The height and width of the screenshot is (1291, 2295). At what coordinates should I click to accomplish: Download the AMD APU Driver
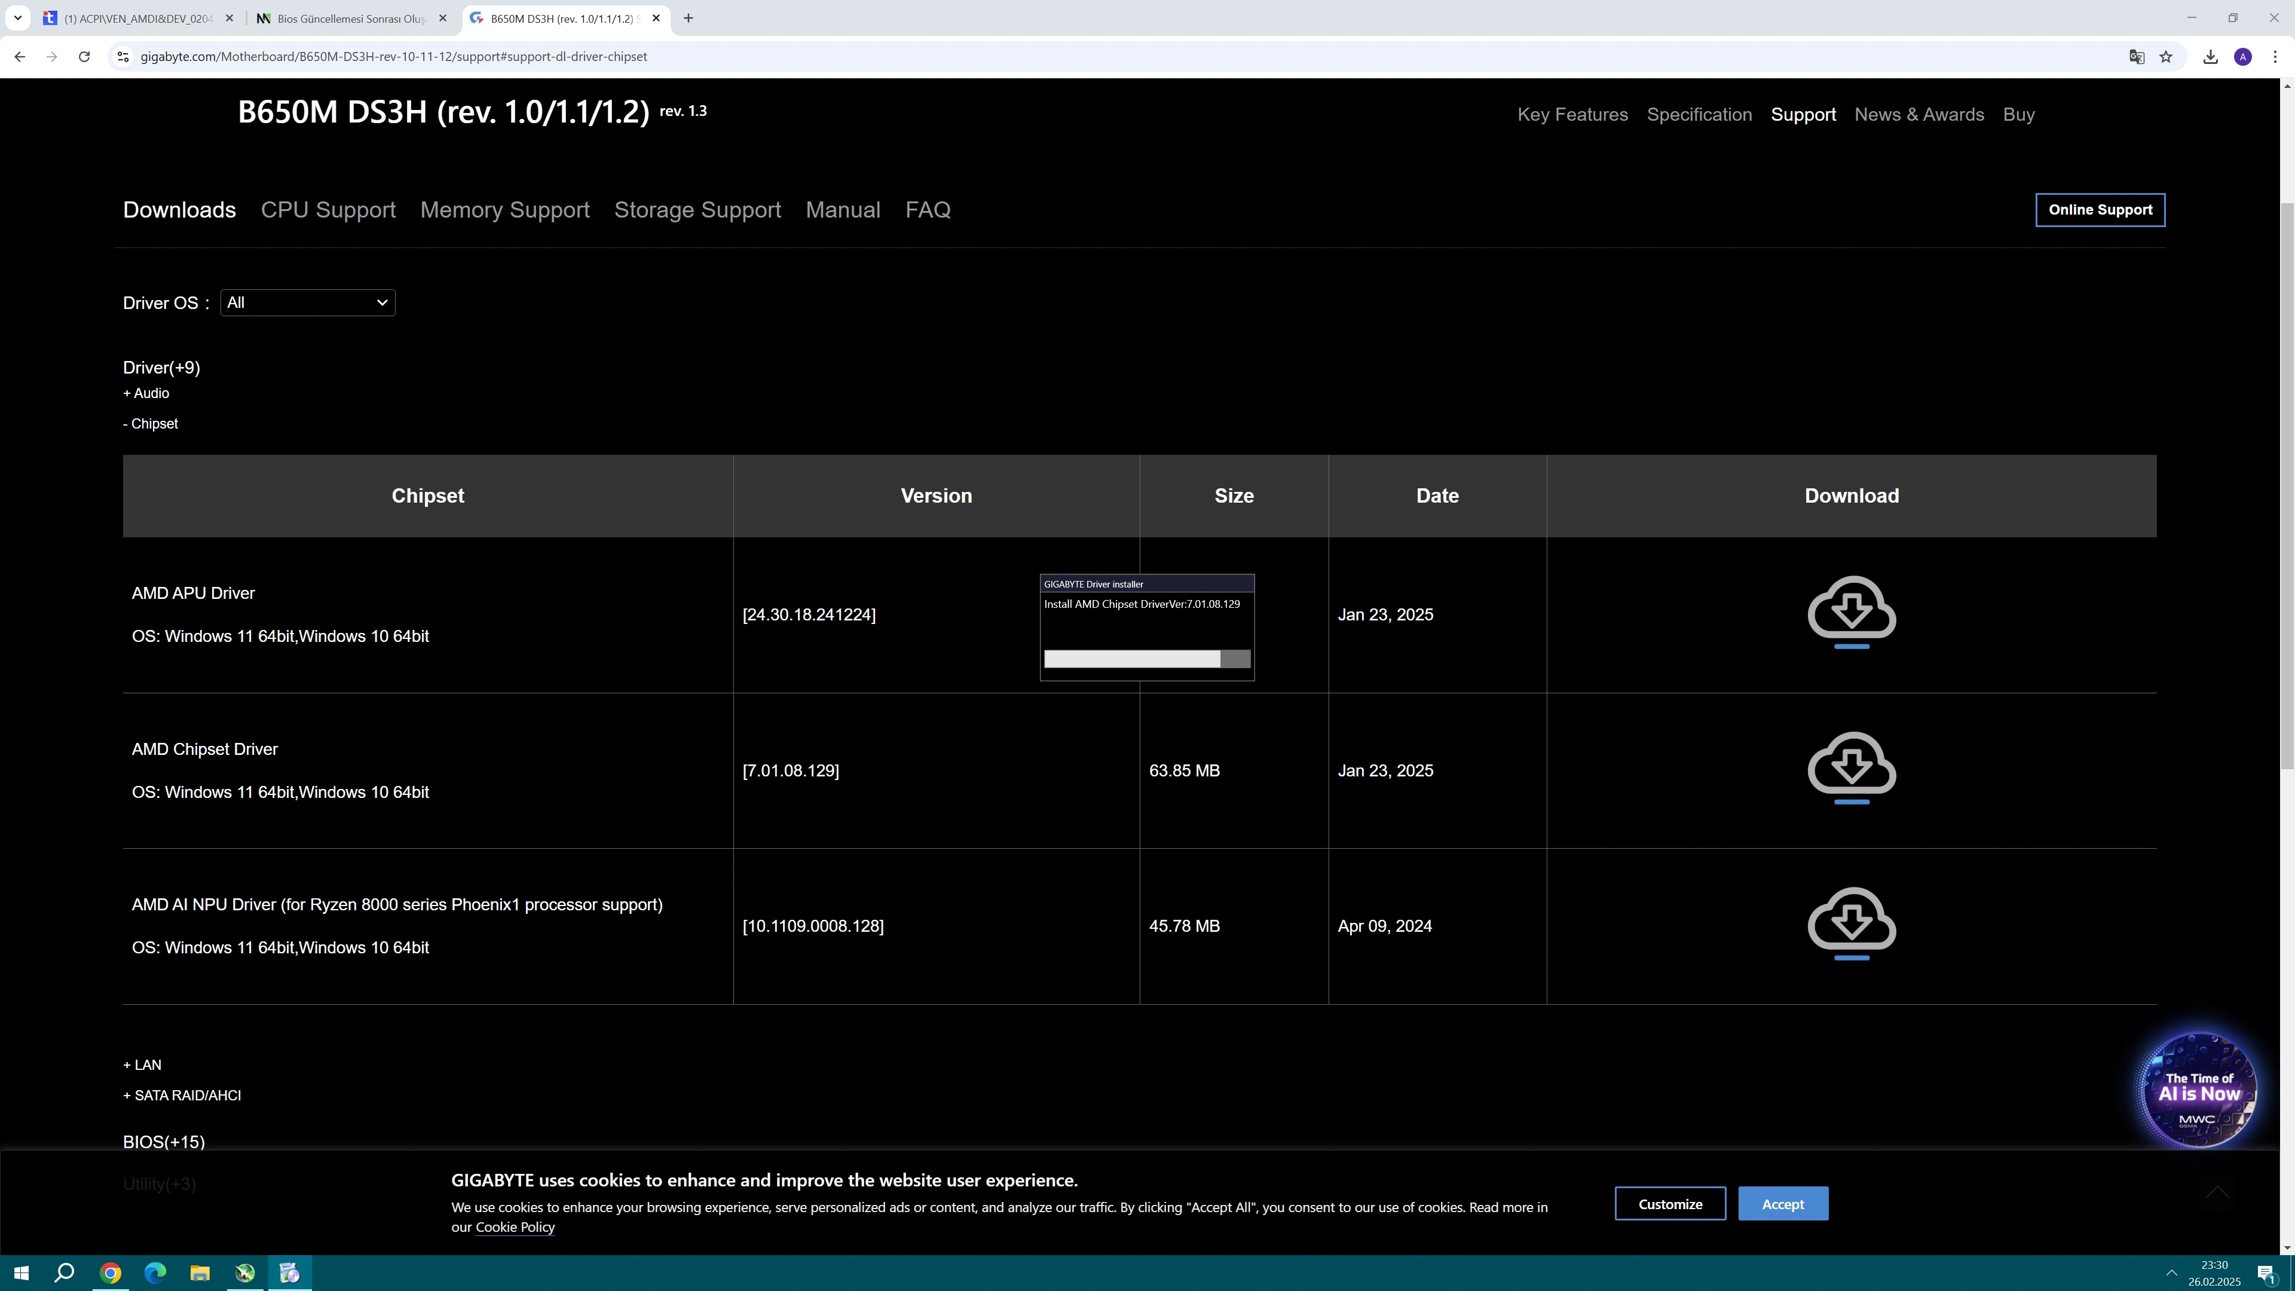tap(1852, 612)
